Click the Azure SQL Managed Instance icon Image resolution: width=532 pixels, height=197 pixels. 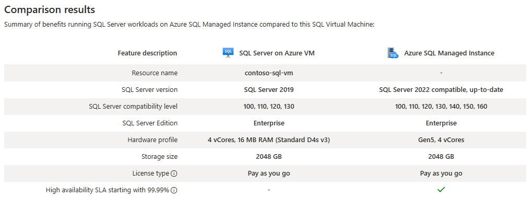[393, 53]
